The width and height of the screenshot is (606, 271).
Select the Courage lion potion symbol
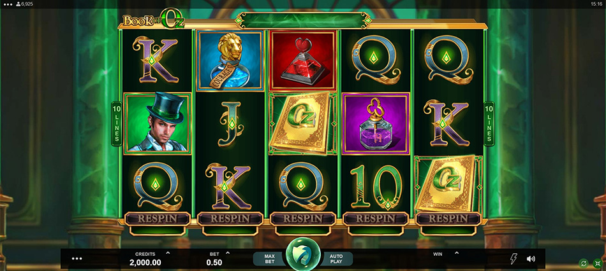[x=230, y=61]
